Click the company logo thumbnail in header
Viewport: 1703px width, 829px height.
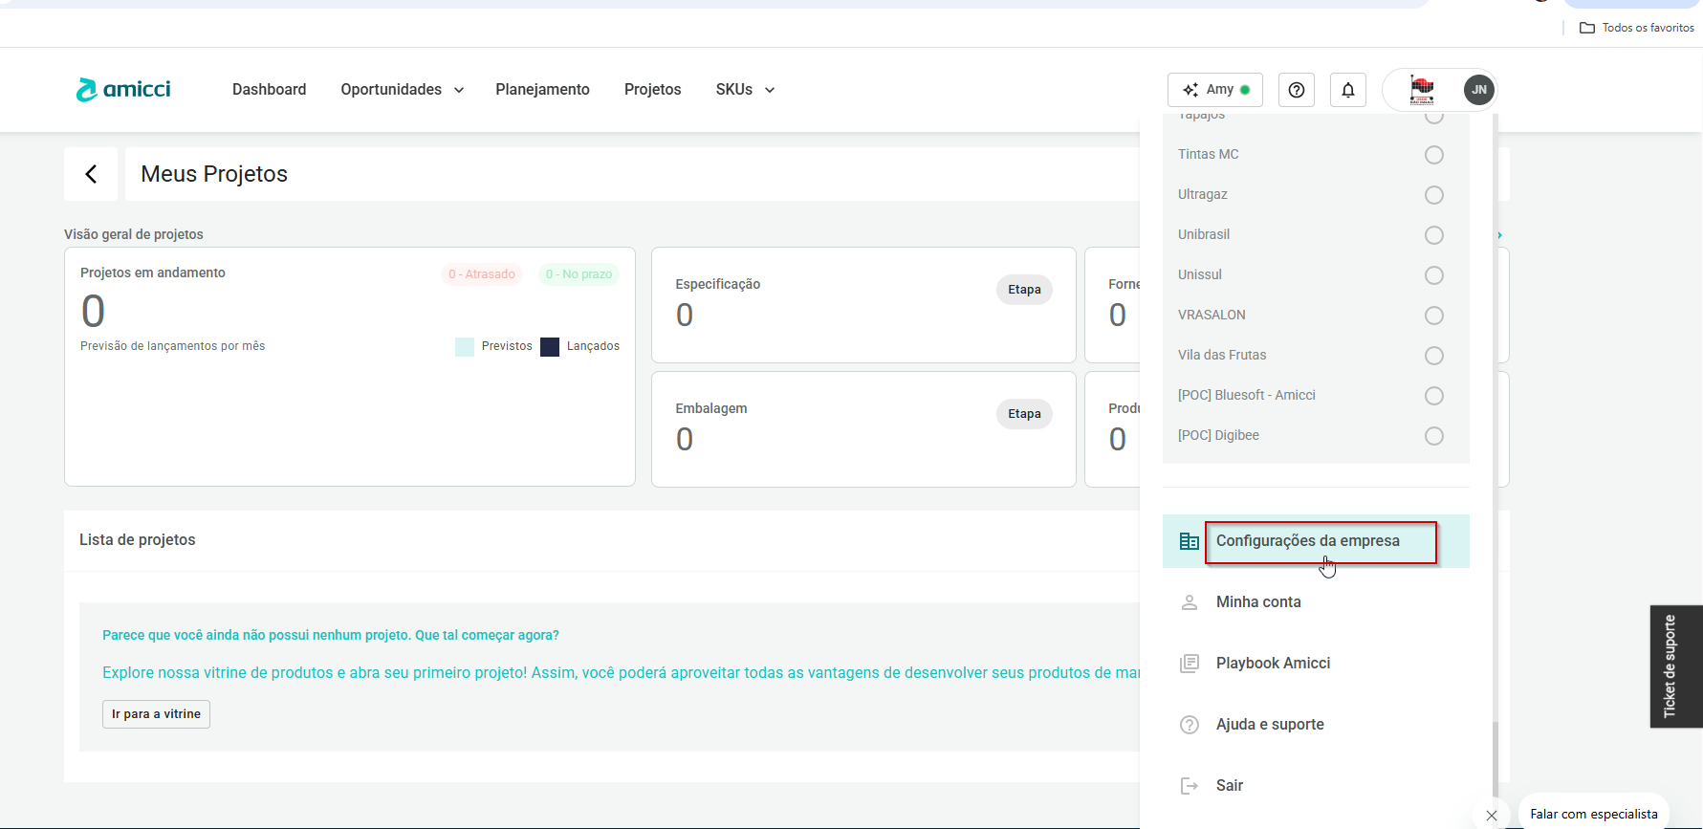(x=1422, y=90)
